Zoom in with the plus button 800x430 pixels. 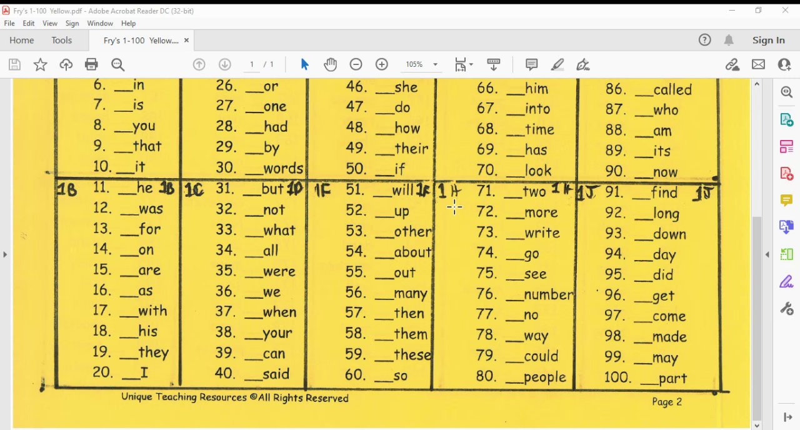[382, 64]
